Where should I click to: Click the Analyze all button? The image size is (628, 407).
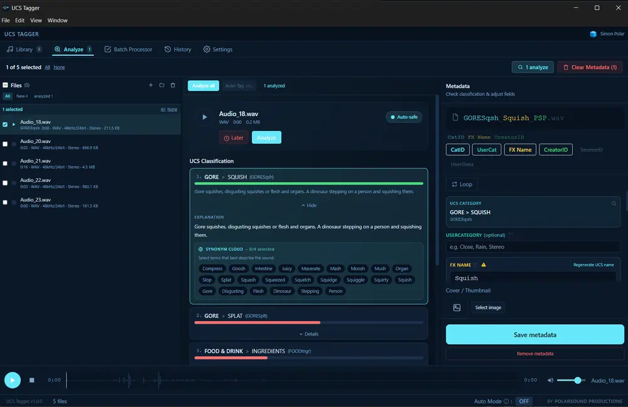pos(203,85)
